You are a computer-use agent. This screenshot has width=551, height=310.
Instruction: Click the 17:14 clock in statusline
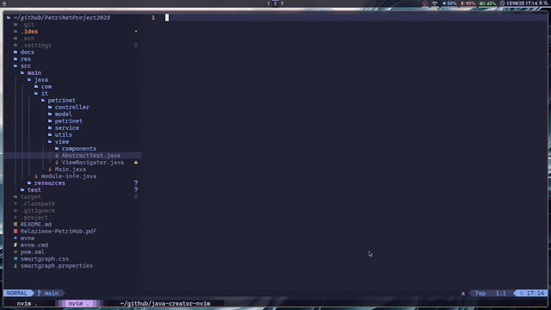[533, 293]
